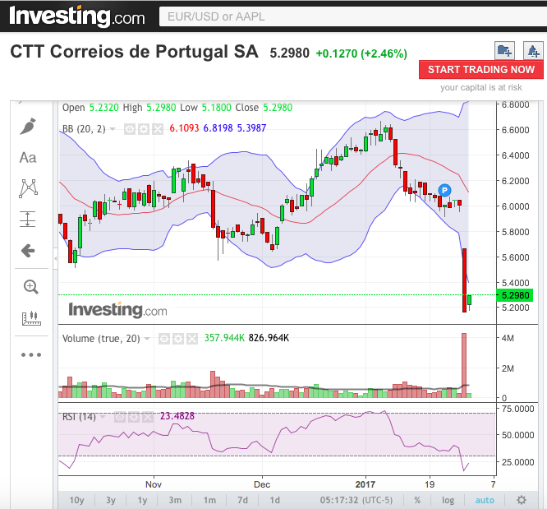Screen dimensions: 547x509
Task: Select the ruler measure tool
Action: (x=31, y=318)
